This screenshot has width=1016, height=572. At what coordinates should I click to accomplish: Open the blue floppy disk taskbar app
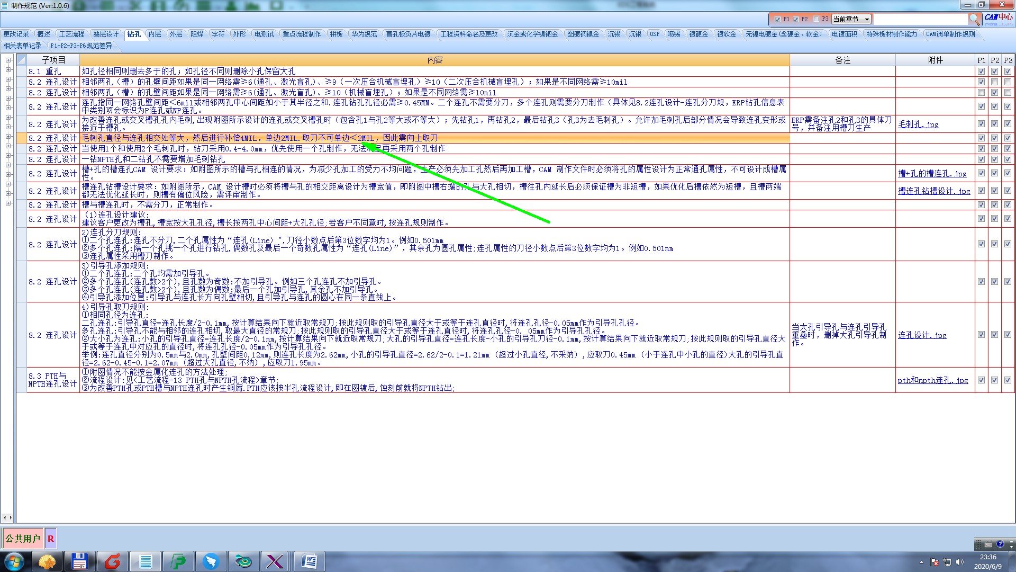click(x=79, y=561)
